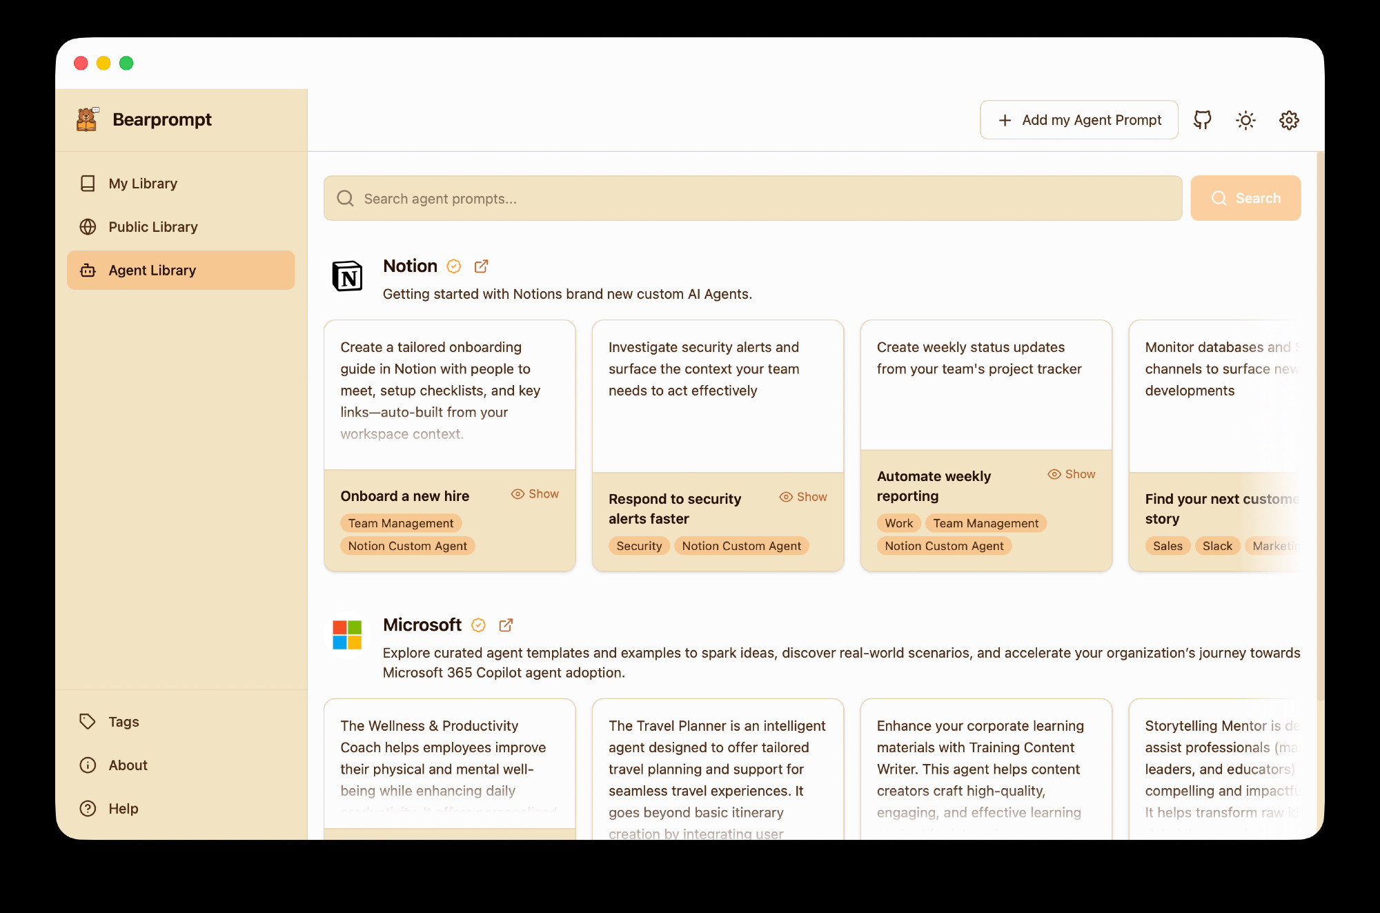The image size is (1380, 913).
Task: Open settings via the gear icon
Action: click(1289, 120)
